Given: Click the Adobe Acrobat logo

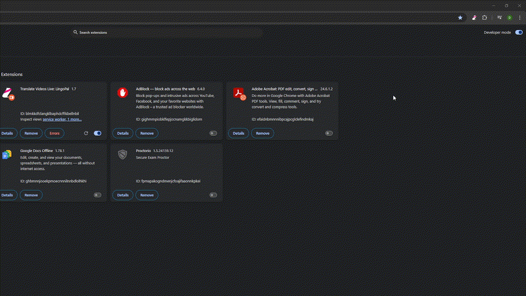Looking at the screenshot, I should (239, 93).
